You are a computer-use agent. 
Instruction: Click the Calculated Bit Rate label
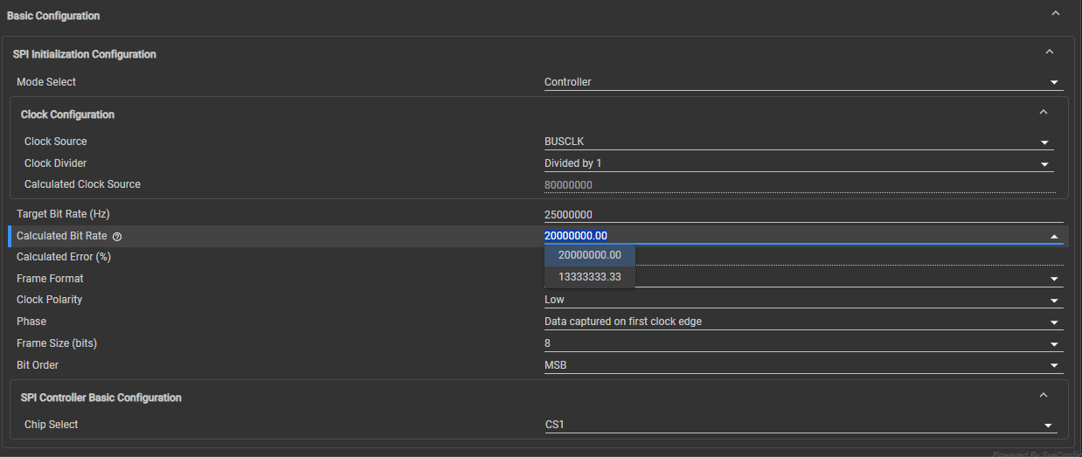[x=62, y=236]
